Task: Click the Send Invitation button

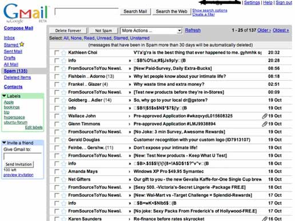Action: [19, 164]
